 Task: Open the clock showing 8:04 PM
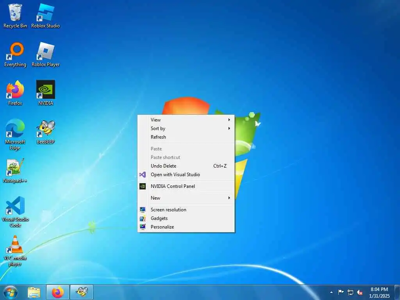[x=379, y=292]
